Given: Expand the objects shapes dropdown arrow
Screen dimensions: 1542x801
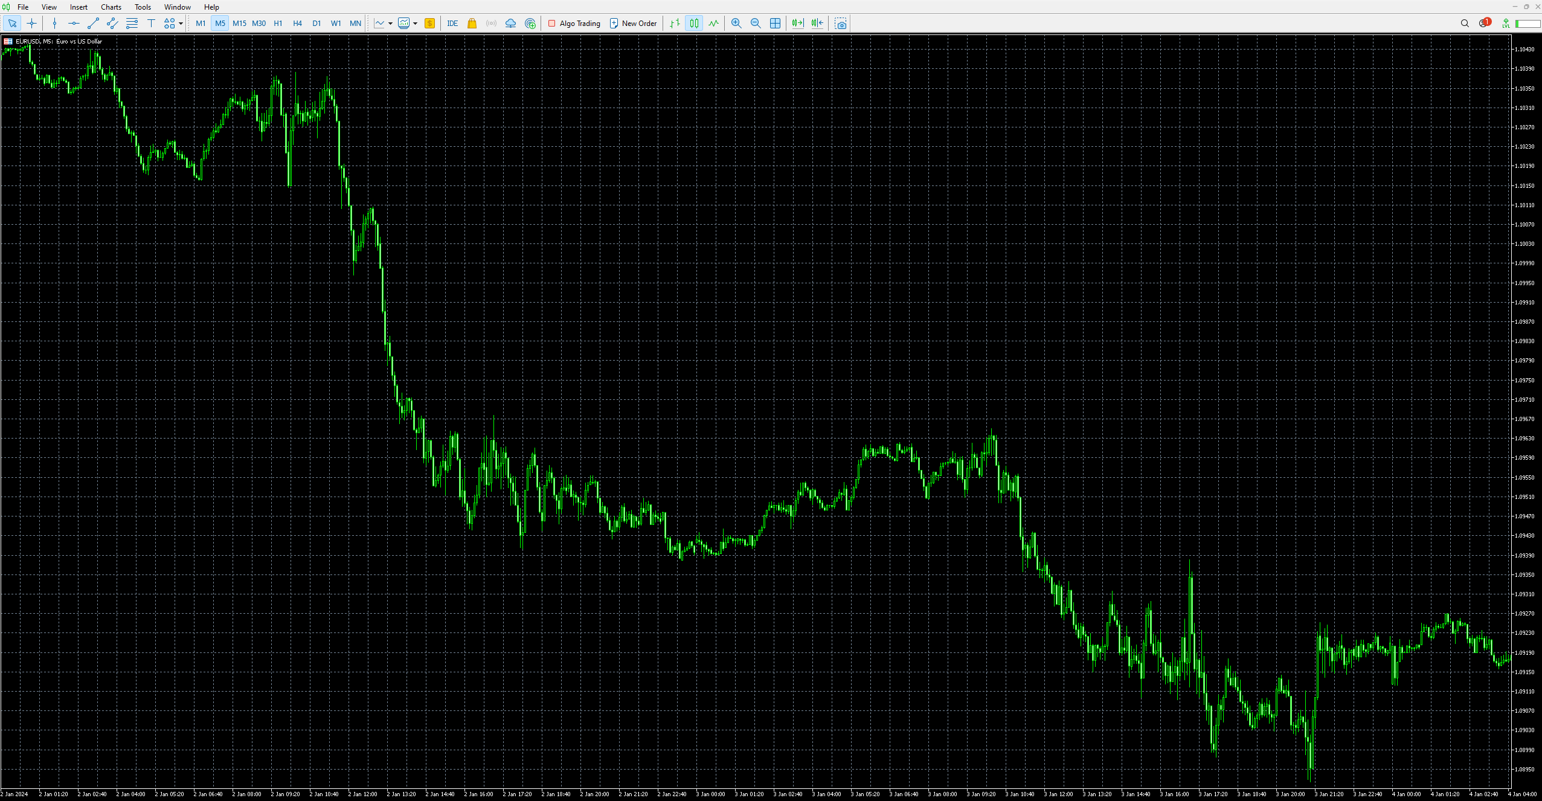Looking at the screenshot, I should 181,24.
